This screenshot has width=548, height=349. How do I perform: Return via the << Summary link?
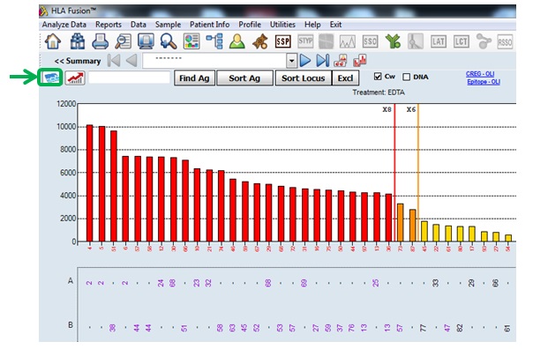[78, 61]
